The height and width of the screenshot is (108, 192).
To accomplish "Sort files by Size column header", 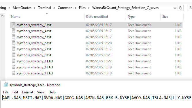I will click(165, 17).
